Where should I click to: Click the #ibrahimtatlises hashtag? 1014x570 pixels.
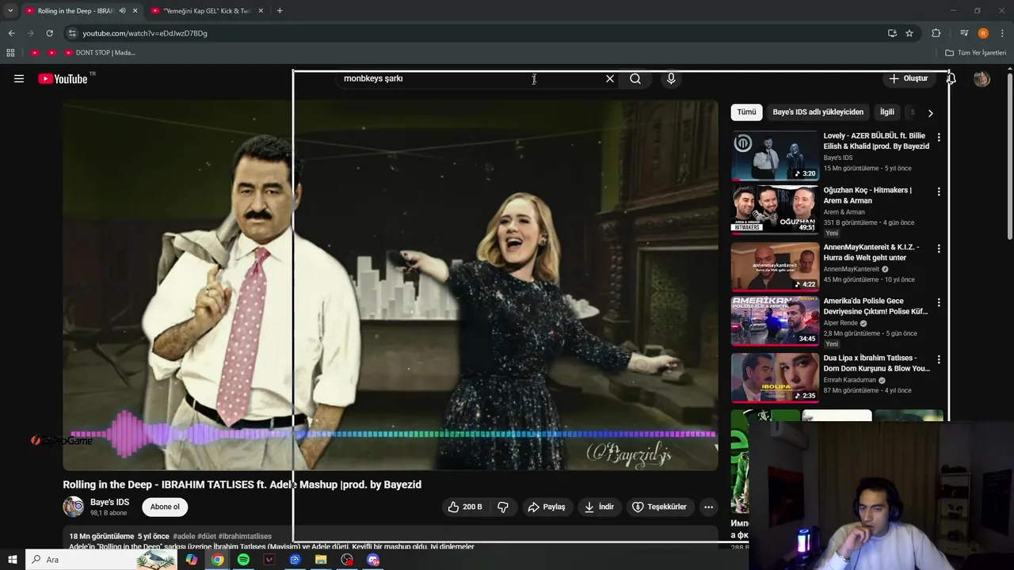click(x=245, y=536)
